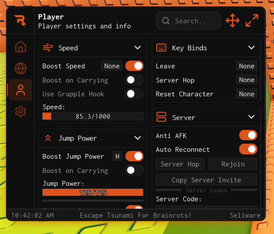Collapse the Server section
Image resolution: width=274 pixels, height=234 pixels.
251,117
